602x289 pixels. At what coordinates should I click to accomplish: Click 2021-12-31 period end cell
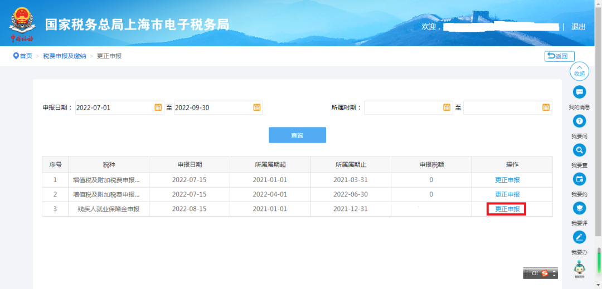(x=351, y=209)
